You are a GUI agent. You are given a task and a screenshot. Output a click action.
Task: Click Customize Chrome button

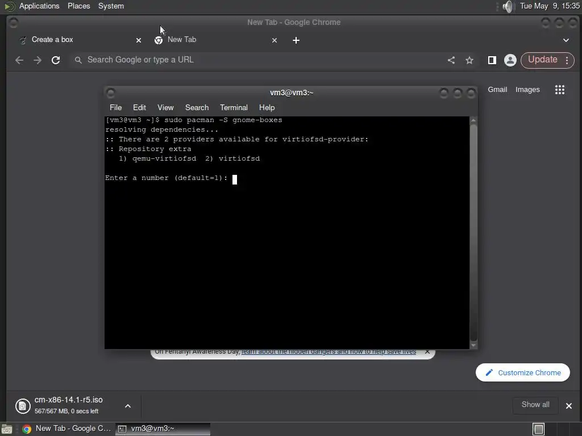tap(523, 372)
